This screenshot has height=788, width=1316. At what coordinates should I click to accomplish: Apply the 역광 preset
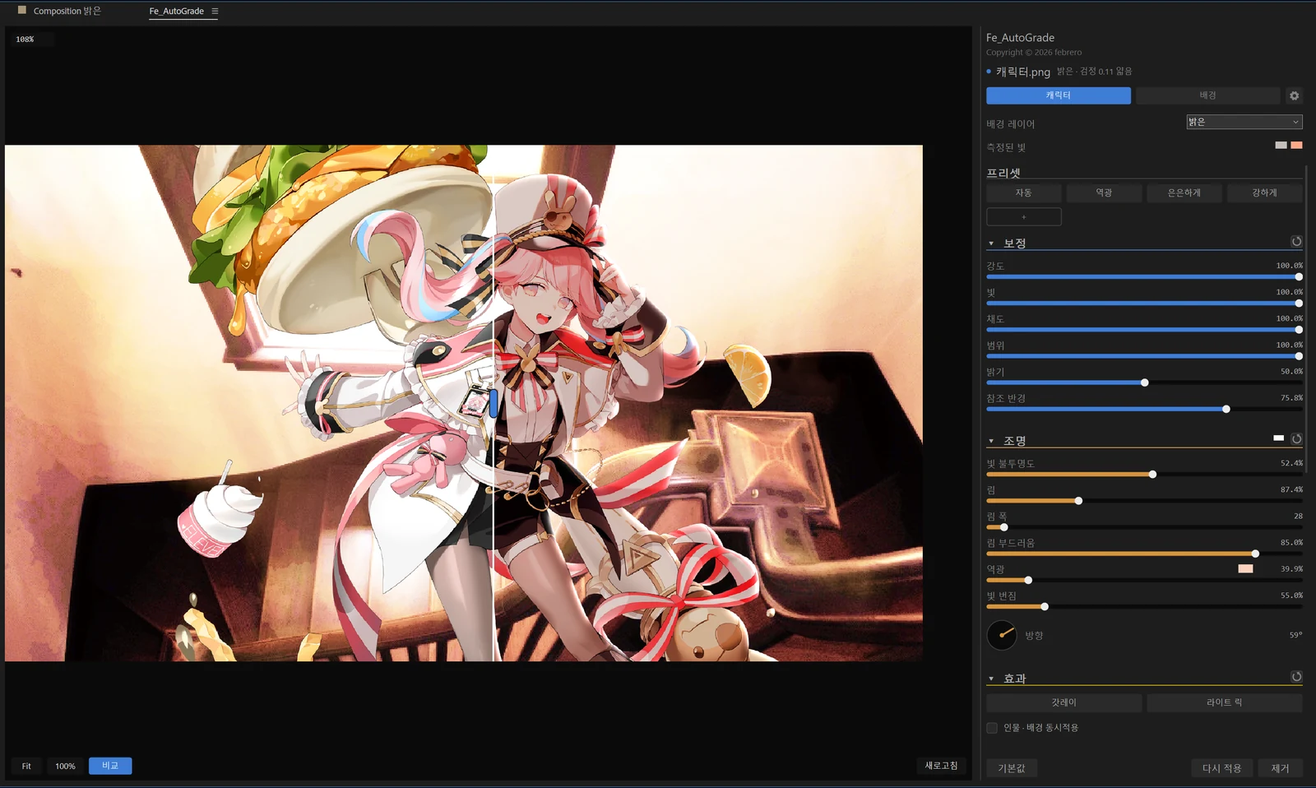(x=1104, y=192)
